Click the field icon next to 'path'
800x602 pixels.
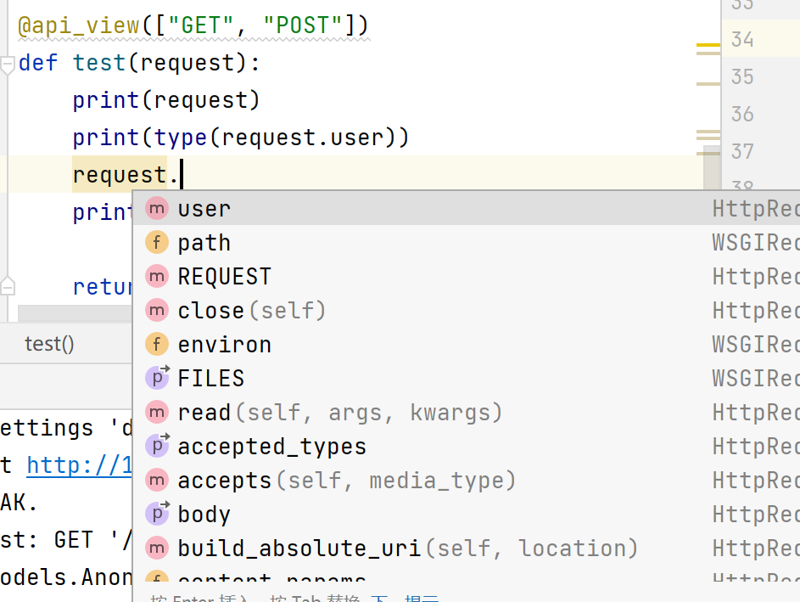point(157,243)
